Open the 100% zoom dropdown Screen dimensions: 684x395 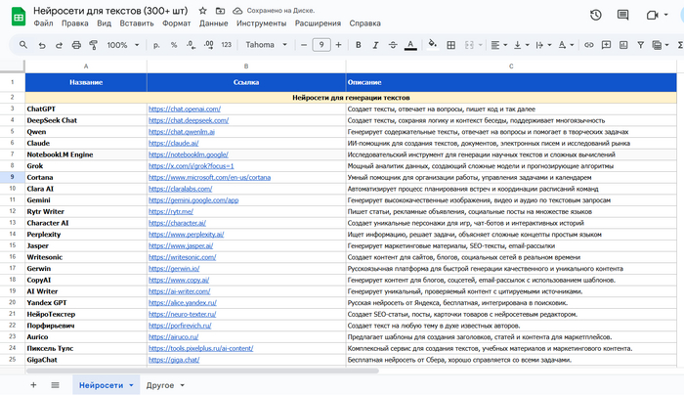[x=122, y=45]
